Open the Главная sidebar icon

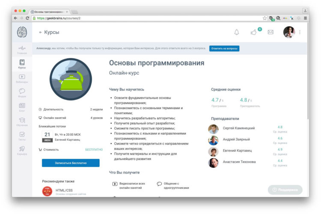(x=22, y=50)
